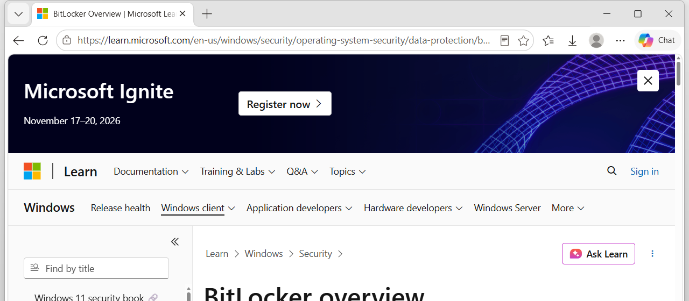Expand the Topics menu
This screenshot has width=689, height=301.
coord(348,171)
